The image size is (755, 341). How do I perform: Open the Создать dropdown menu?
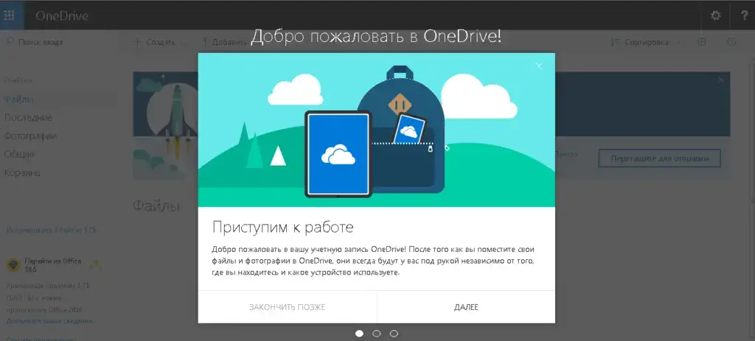point(159,42)
